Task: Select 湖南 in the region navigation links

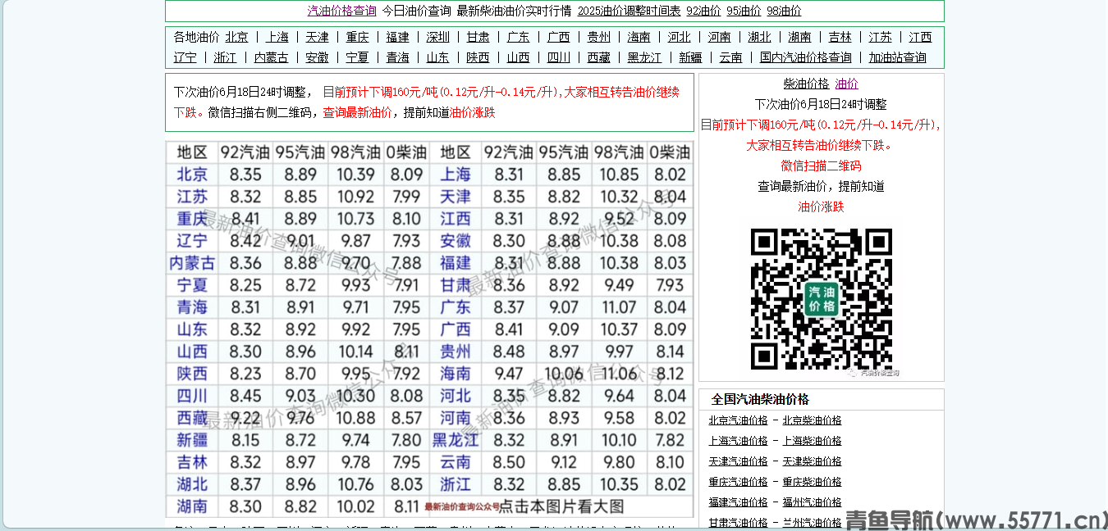Action: point(799,37)
